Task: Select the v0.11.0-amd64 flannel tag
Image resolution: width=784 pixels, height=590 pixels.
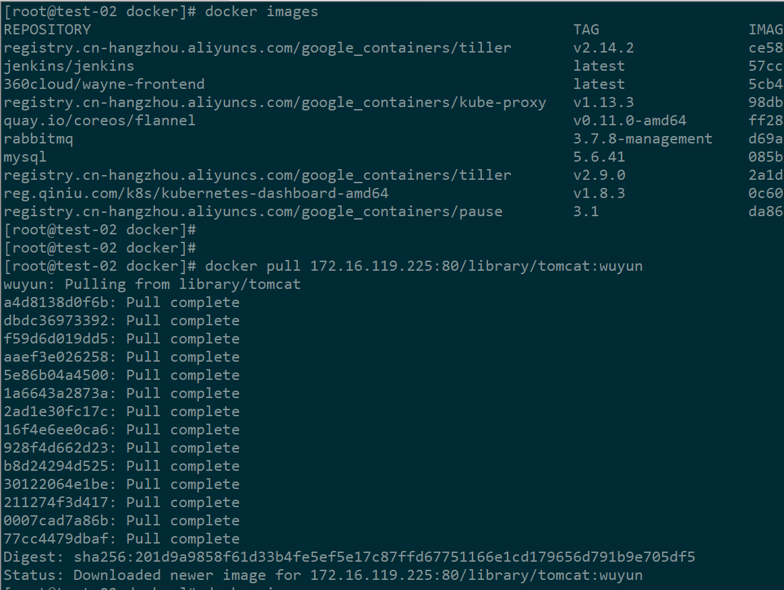Action: [x=630, y=121]
